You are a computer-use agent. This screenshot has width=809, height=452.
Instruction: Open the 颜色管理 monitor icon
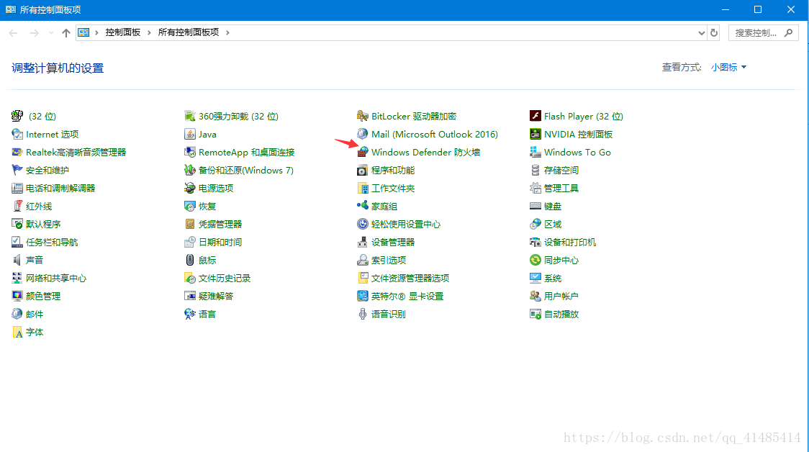[x=17, y=296]
